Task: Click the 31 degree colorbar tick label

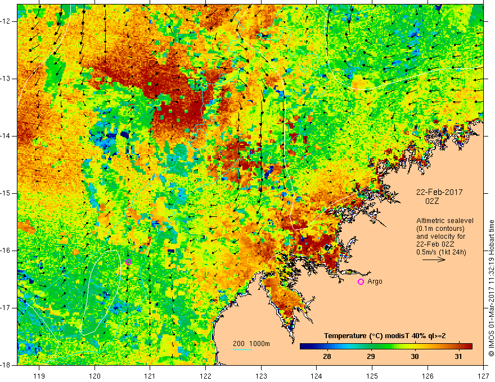Action: pyautogui.click(x=458, y=357)
